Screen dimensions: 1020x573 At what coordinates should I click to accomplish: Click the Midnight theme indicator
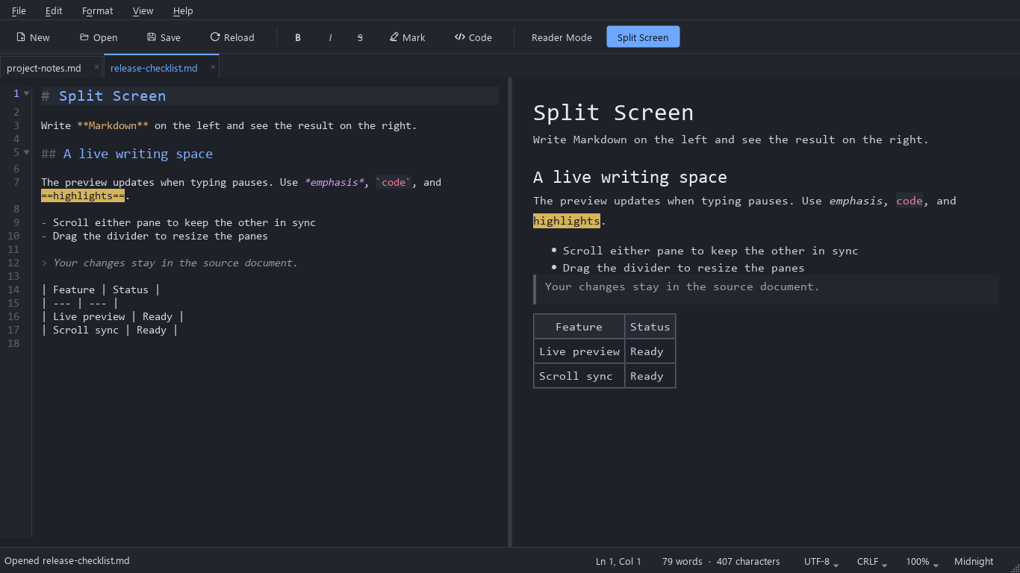974,561
